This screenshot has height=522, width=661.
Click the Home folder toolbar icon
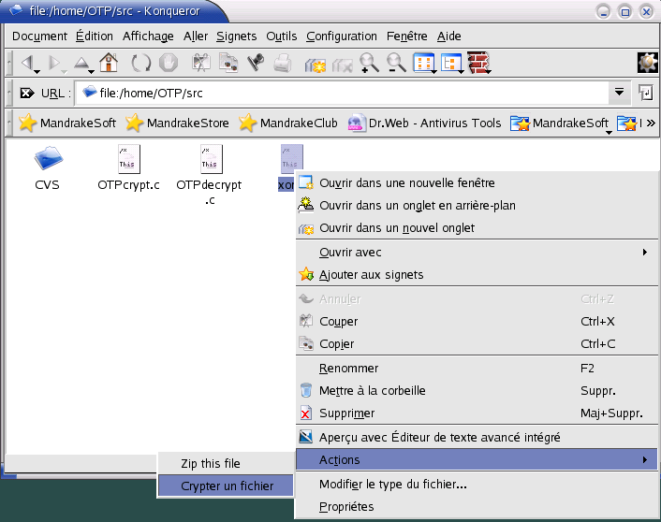(x=109, y=64)
